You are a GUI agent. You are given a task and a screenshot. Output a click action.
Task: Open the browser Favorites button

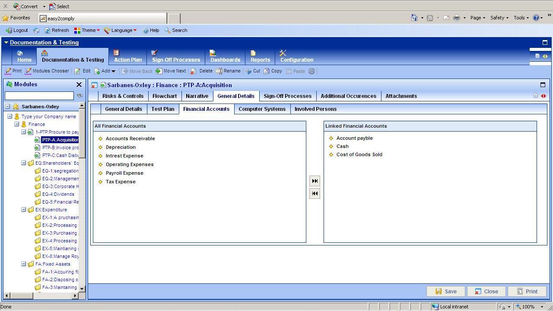click(x=16, y=18)
